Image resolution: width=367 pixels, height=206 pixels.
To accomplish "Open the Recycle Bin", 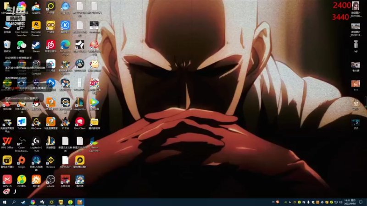I will (x=7, y=46).
